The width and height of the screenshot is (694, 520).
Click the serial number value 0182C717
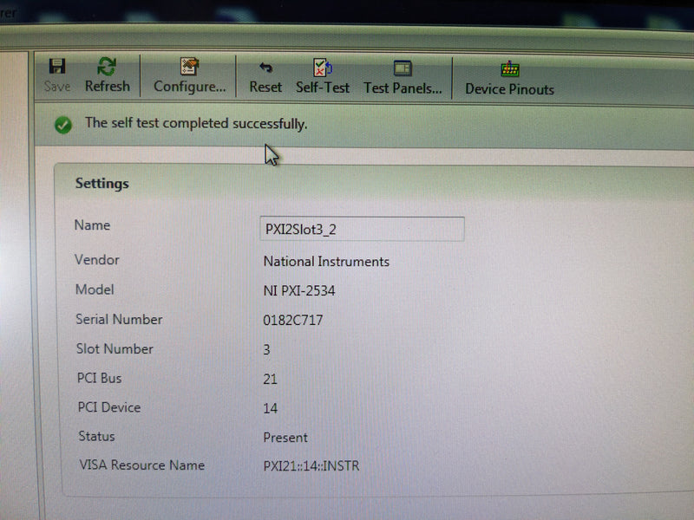click(293, 321)
